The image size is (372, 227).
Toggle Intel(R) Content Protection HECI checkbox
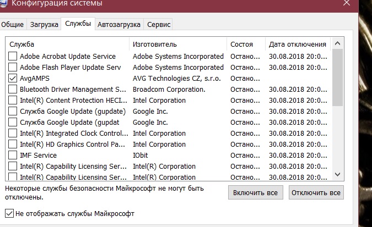click(x=13, y=101)
